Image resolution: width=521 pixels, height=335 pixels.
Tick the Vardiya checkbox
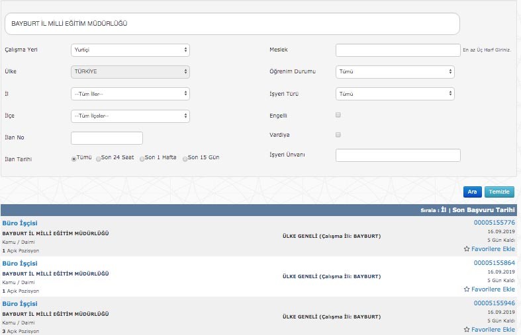click(338, 135)
